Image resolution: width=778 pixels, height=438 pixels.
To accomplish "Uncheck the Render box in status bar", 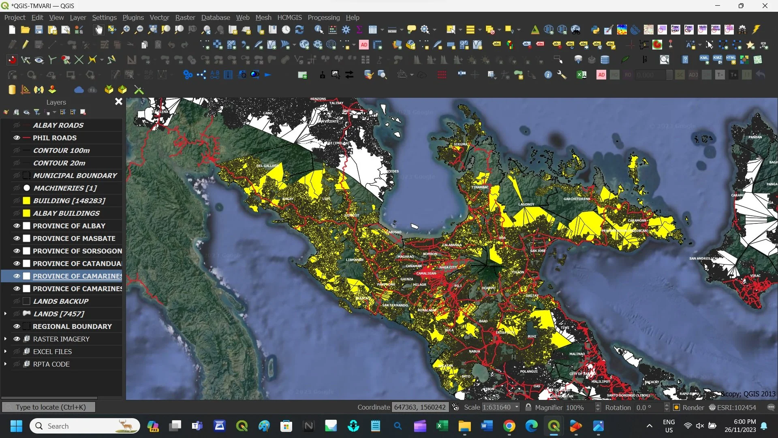I will tap(676, 407).
